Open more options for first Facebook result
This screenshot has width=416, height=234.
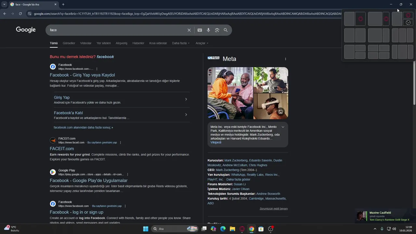[97, 69]
